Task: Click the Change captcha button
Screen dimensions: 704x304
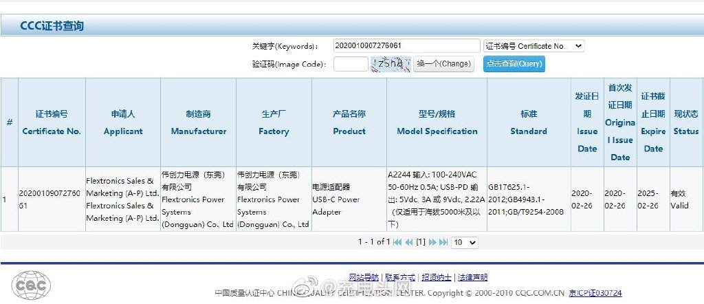Action: (443, 64)
